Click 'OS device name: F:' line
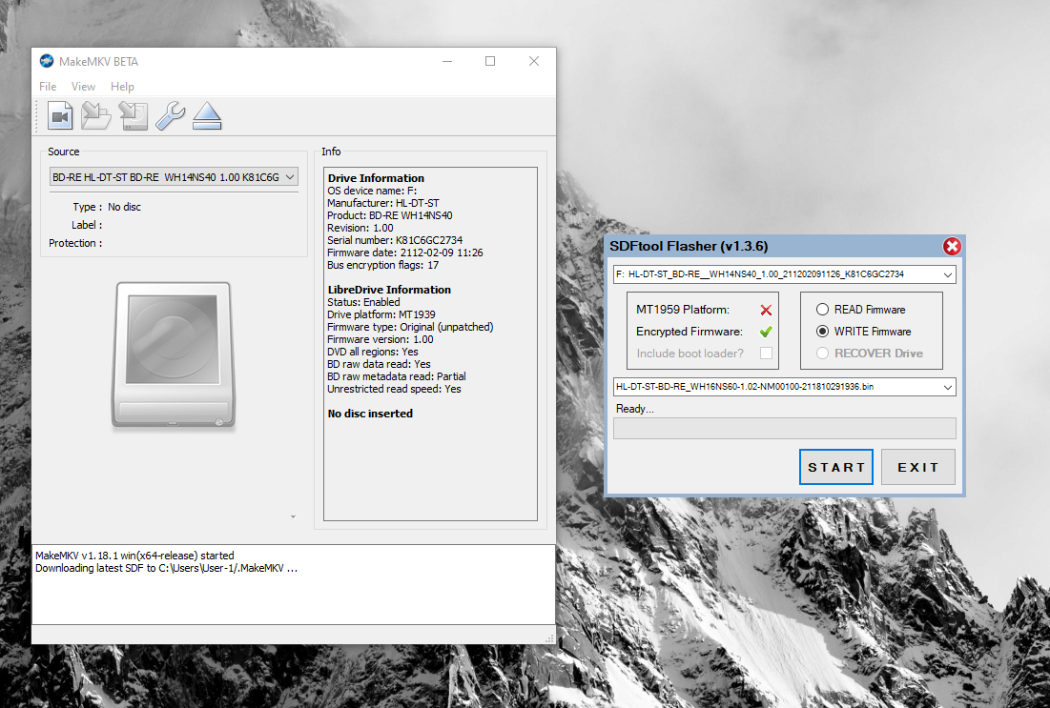This screenshot has height=708, width=1050. pos(372,191)
